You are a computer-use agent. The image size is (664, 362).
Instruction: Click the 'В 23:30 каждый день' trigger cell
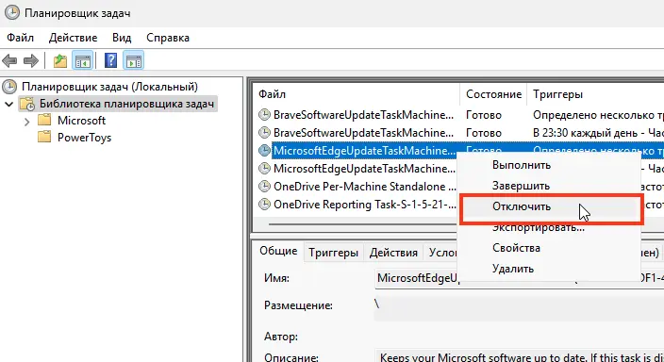pos(598,133)
